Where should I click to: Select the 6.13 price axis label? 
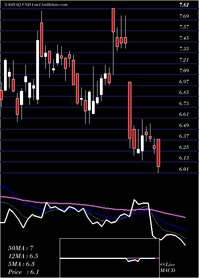tap(184, 158)
